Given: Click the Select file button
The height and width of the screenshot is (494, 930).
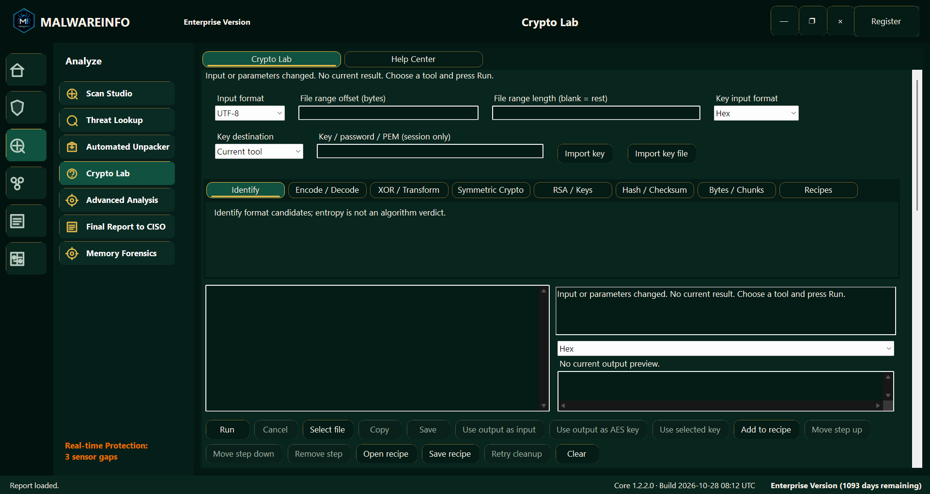Looking at the screenshot, I should (x=327, y=430).
